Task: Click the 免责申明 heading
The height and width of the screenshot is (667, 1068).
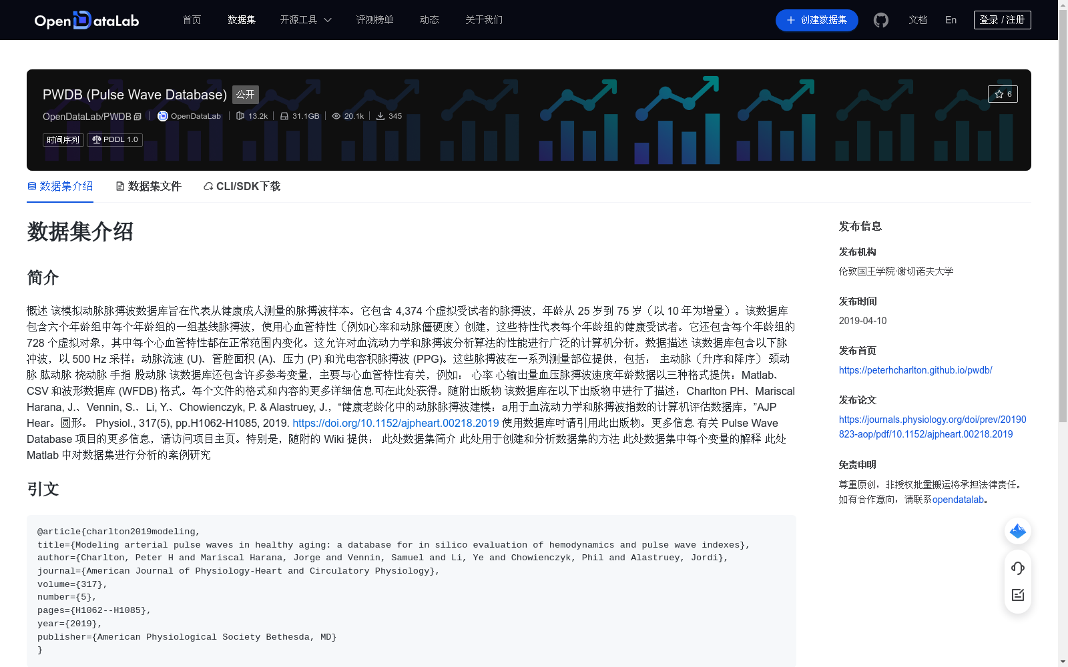Action: point(858,465)
